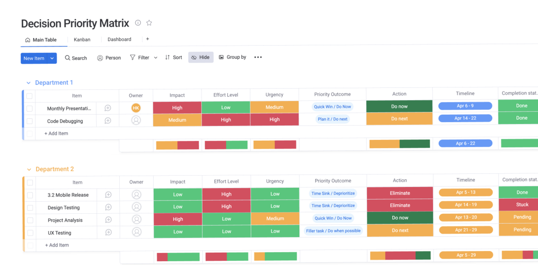Viewport: 538px width, 265px height.
Task: Select all items in Department 2
Action: [x=30, y=182]
